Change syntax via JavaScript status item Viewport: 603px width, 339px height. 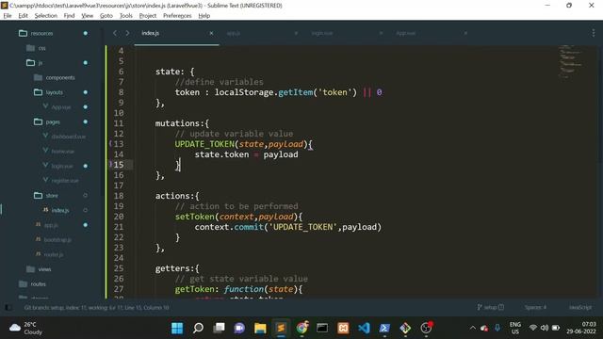click(580, 307)
